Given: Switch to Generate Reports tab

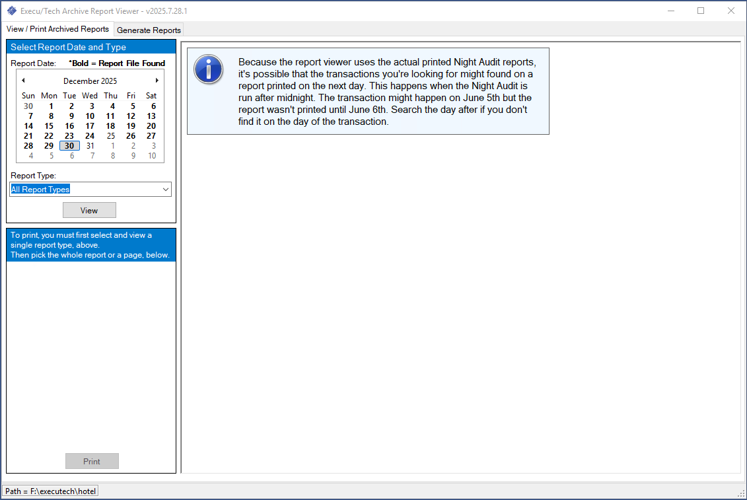Looking at the screenshot, I should pyautogui.click(x=149, y=30).
